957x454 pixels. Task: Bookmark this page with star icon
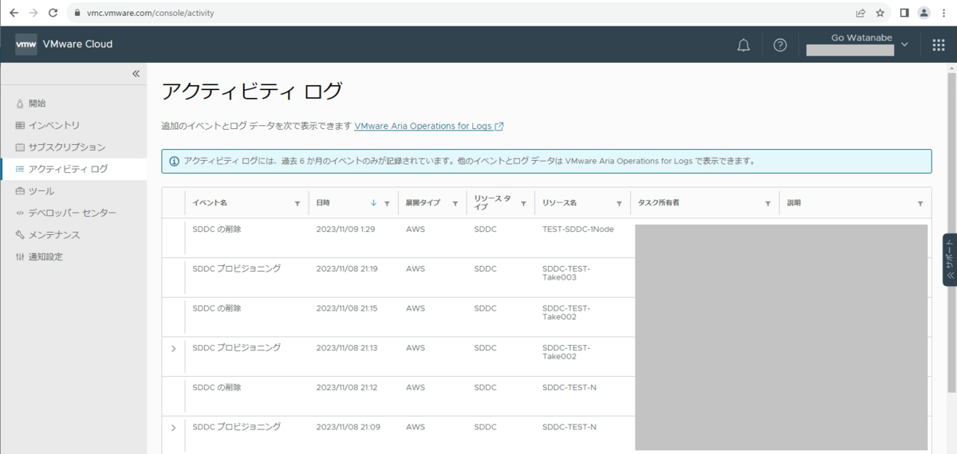click(880, 13)
